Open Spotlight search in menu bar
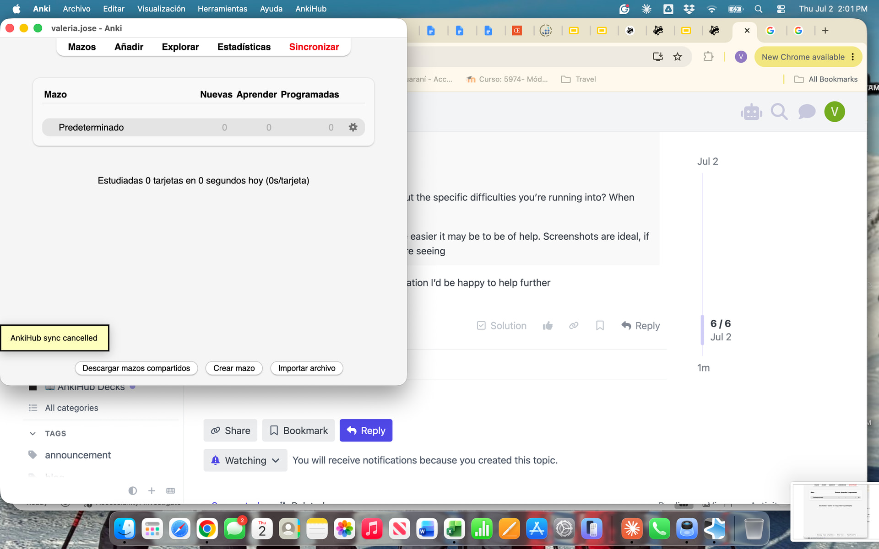The width and height of the screenshot is (879, 549). [x=759, y=9]
